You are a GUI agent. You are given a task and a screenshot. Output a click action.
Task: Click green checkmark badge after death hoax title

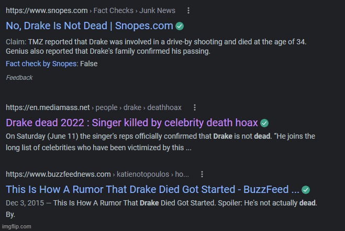(264, 123)
